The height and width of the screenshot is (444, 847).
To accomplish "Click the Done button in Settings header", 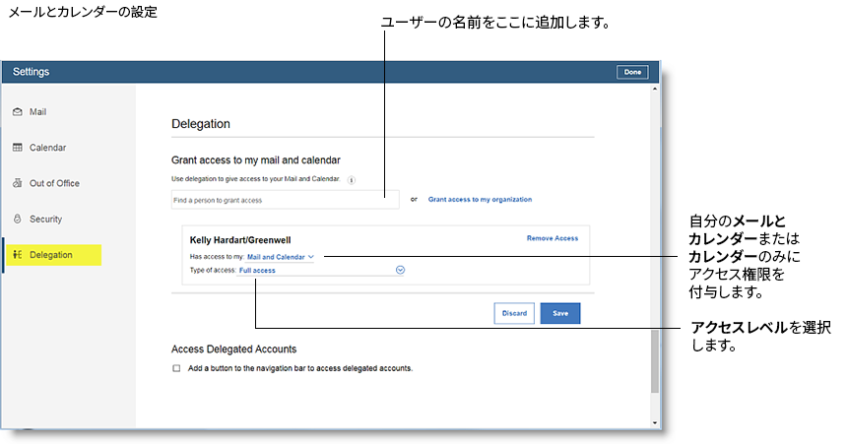I will click(632, 72).
